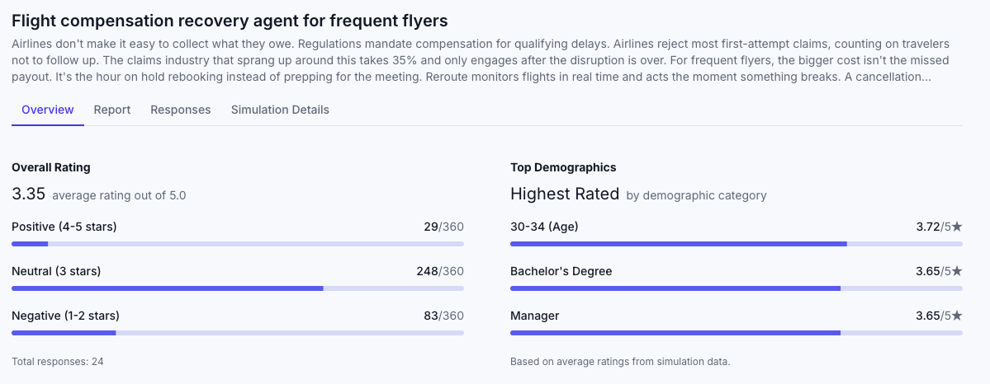The image size is (990, 384).
Task: Click the Negative (1-2 stars) progress bar
Action: pyautogui.click(x=238, y=333)
